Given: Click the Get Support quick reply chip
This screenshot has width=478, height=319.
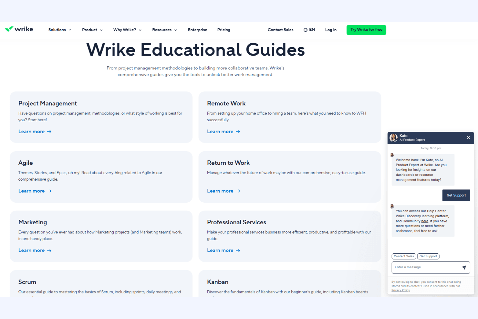Looking at the screenshot, I should (x=428, y=256).
